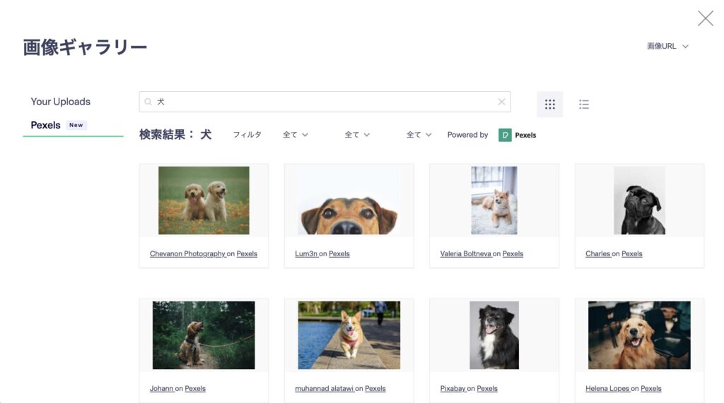Switch to grid view layout
Screen dimensions: 724x403
549,104
